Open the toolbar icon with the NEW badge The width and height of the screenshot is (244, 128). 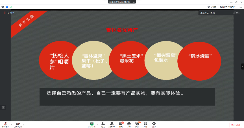[137, 125]
